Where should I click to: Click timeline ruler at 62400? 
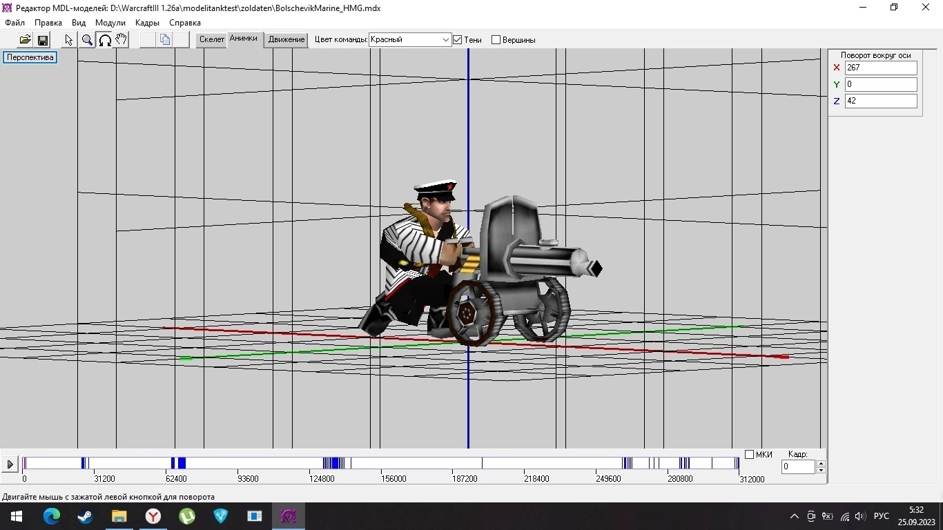(176, 479)
